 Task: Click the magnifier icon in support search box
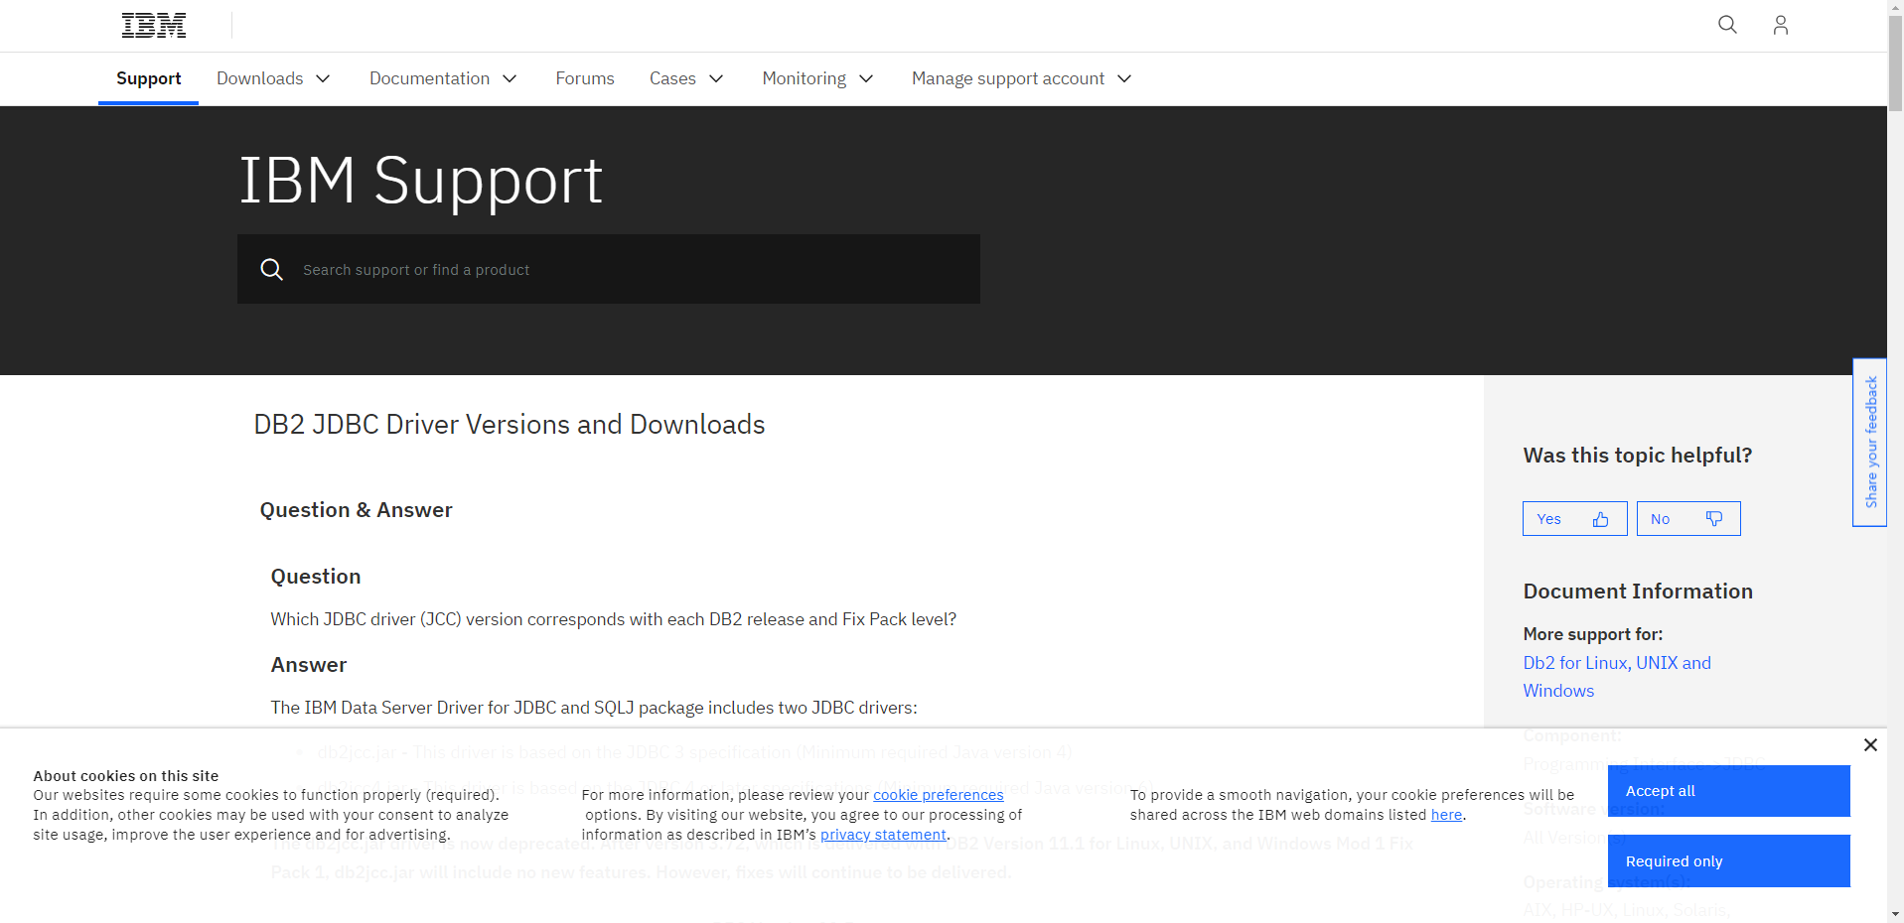tap(271, 269)
